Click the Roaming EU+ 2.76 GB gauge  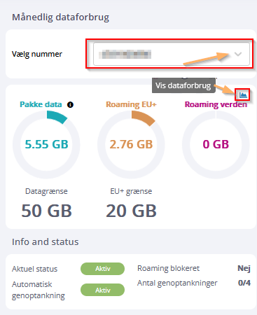[x=131, y=144]
